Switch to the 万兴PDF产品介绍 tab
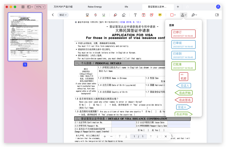The width and height of the screenshot is (226, 147). pyautogui.click(x=63, y=7)
